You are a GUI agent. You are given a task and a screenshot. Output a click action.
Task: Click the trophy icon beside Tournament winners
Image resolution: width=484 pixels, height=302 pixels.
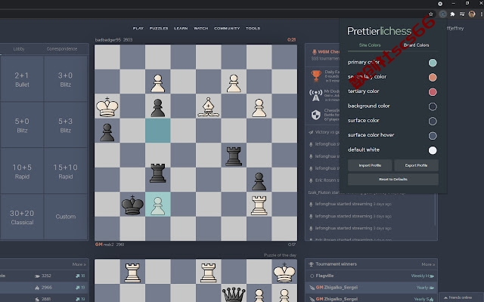click(x=311, y=264)
